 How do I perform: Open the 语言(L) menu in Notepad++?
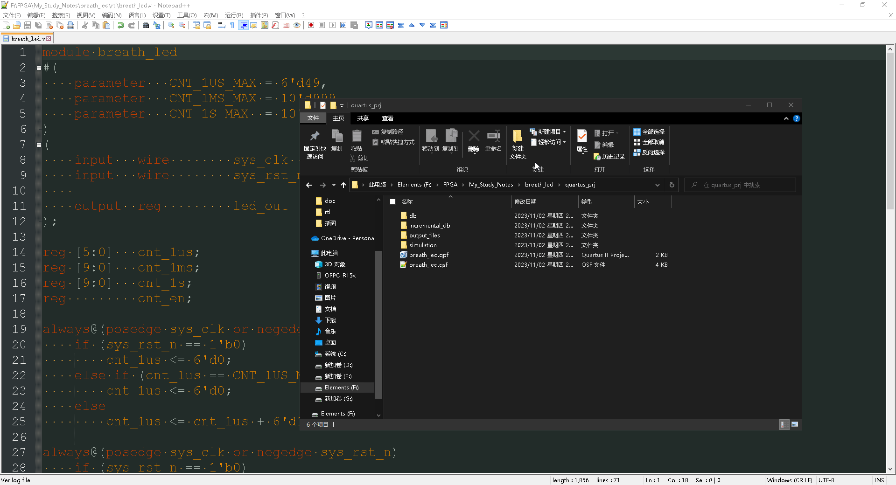(x=137, y=15)
